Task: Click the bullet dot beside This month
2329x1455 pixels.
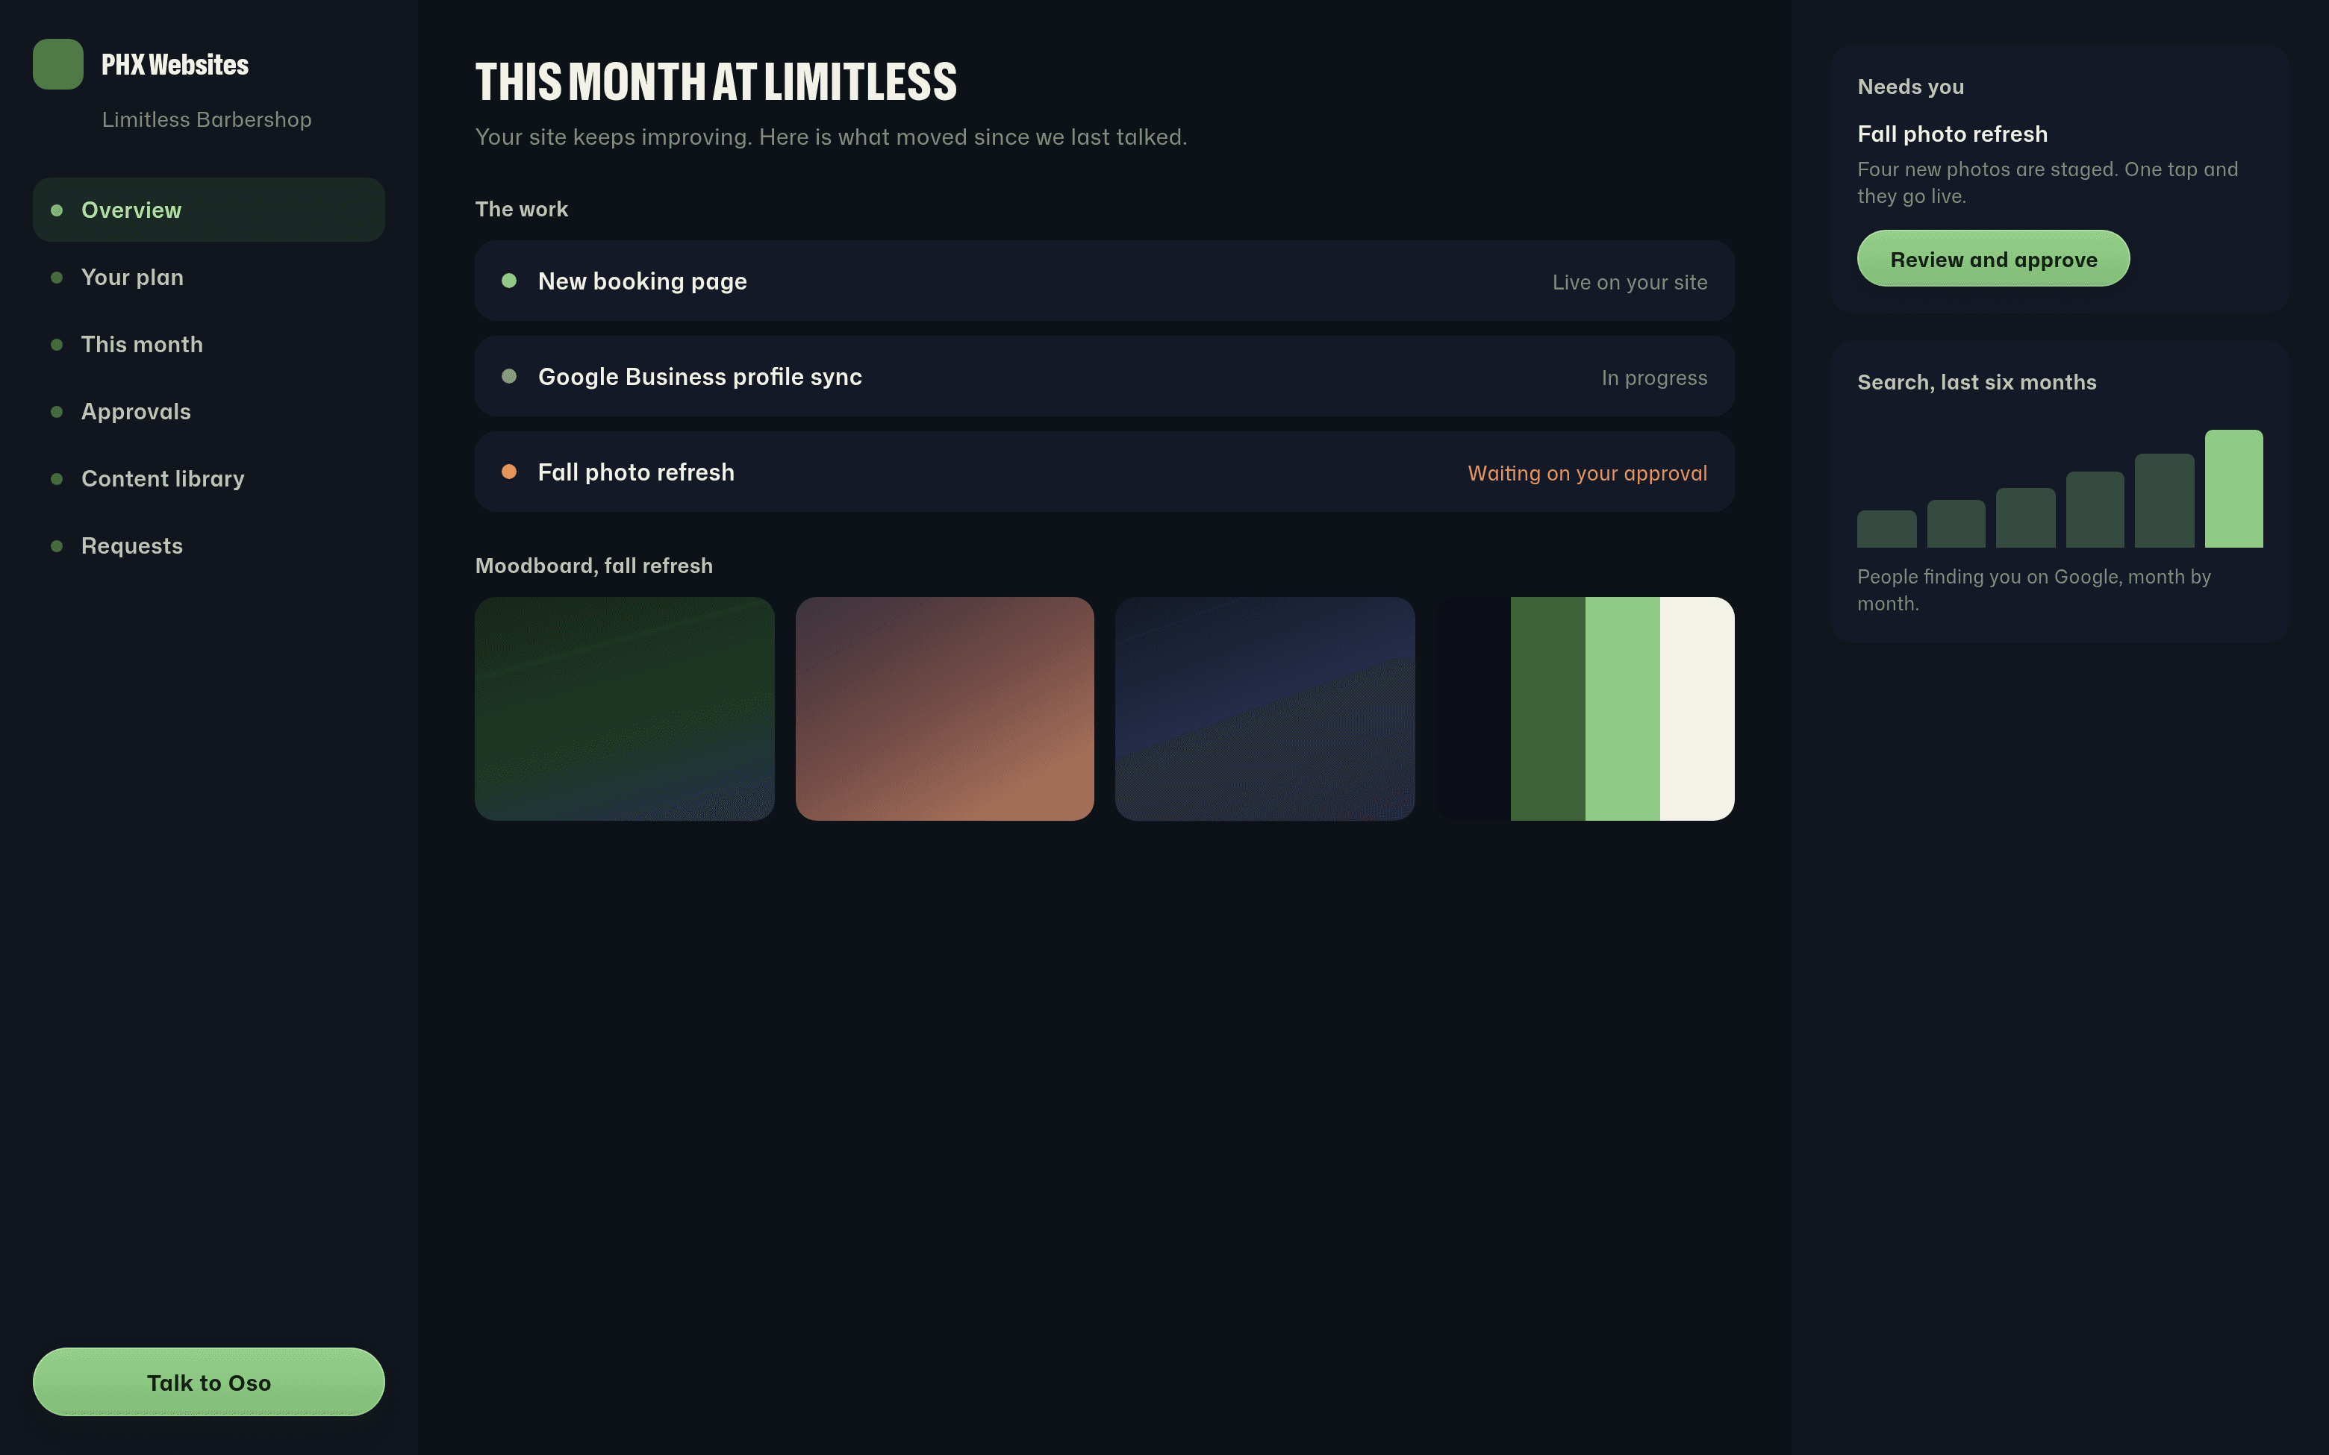Action: coord(57,345)
